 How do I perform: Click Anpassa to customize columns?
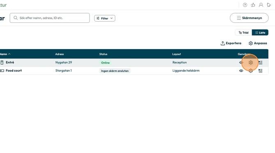click(258, 43)
